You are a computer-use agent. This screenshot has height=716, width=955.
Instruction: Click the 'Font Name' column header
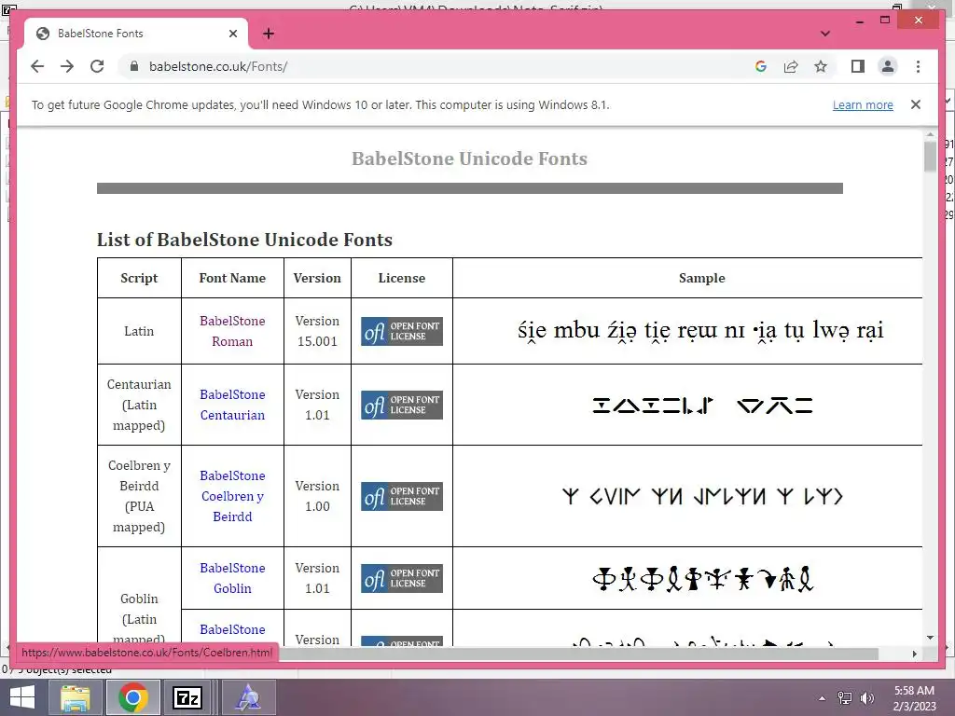point(232,278)
